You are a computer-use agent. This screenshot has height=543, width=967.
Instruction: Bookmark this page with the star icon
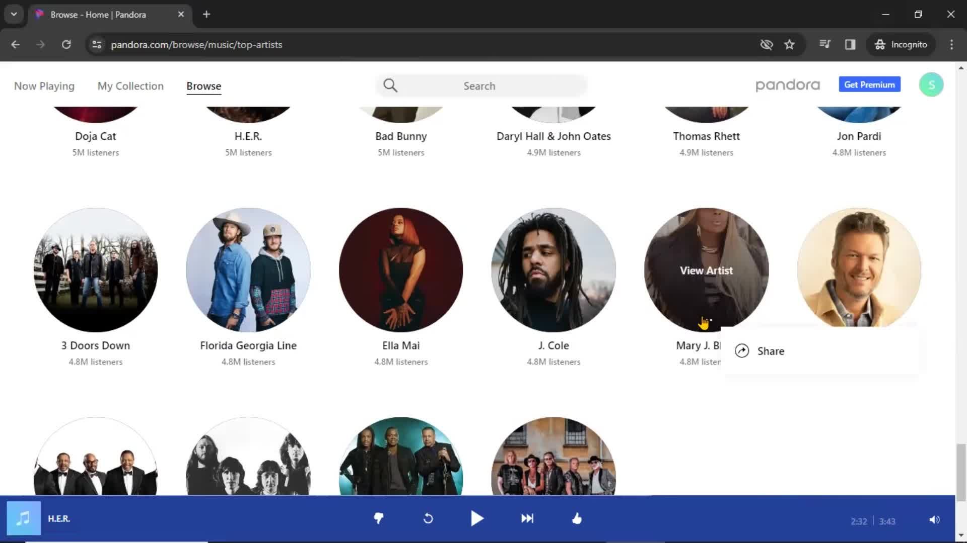(x=789, y=44)
